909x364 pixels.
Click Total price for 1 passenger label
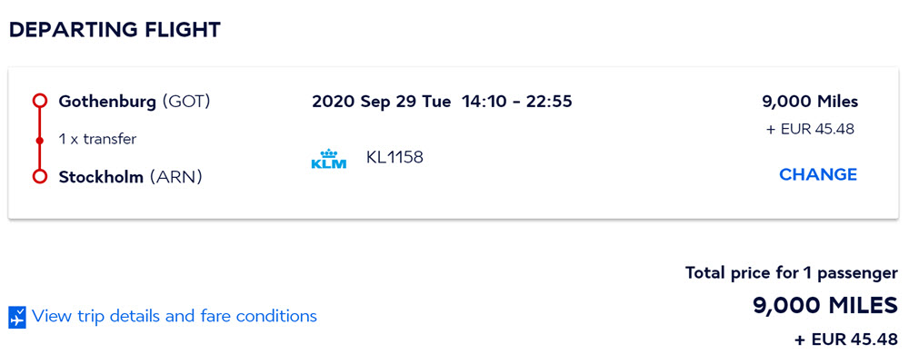pos(792,272)
